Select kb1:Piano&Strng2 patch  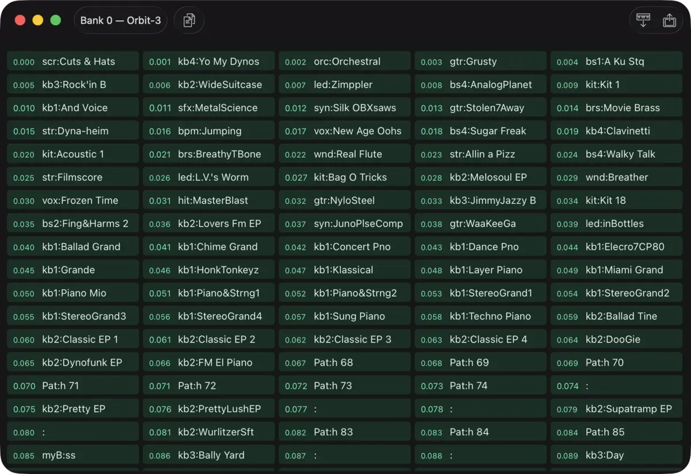(345, 293)
